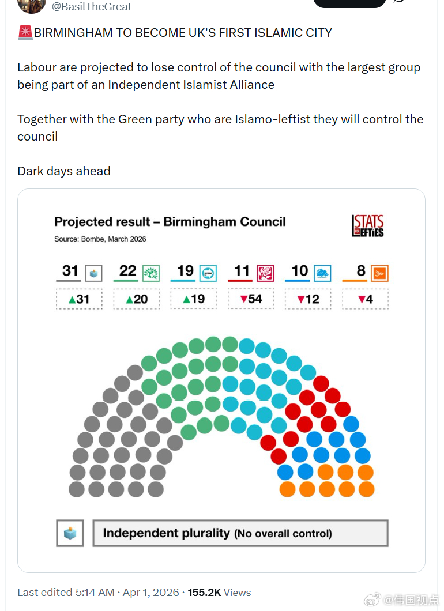The image size is (444, 611).
Task: Click the Conservative down 12 change box
Action: tap(308, 299)
